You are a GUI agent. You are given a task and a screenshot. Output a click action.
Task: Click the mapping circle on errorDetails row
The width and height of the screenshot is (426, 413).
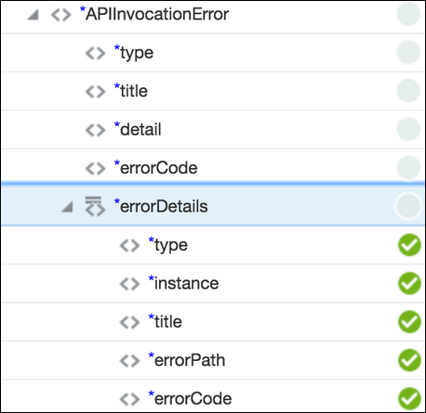point(408,206)
